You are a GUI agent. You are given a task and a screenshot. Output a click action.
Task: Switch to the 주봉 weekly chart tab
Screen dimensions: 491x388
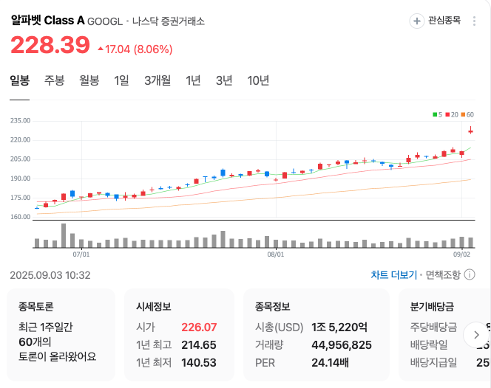click(x=54, y=80)
